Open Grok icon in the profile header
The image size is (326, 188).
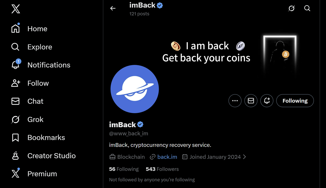coord(291,8)
